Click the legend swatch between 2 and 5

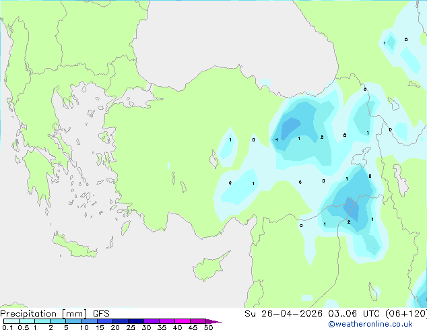pos(58,321)
